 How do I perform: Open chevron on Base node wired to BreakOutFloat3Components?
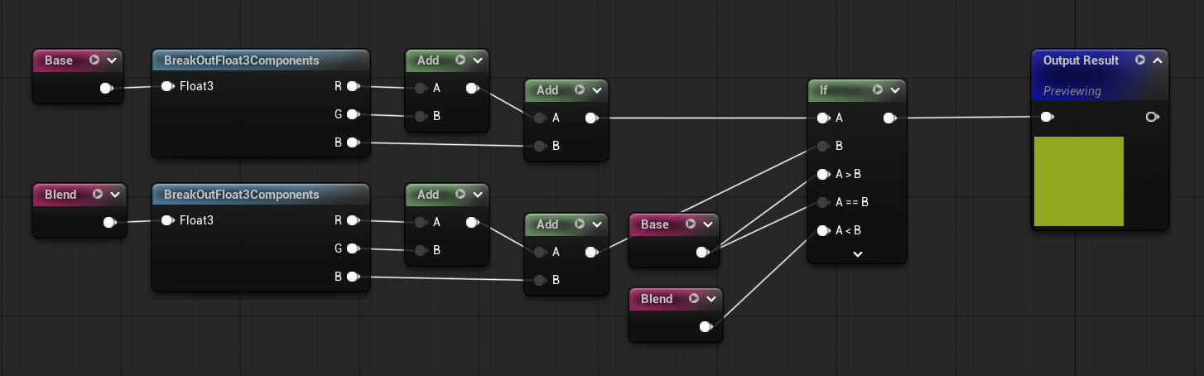pyautogui.click(x=112, y=60)
